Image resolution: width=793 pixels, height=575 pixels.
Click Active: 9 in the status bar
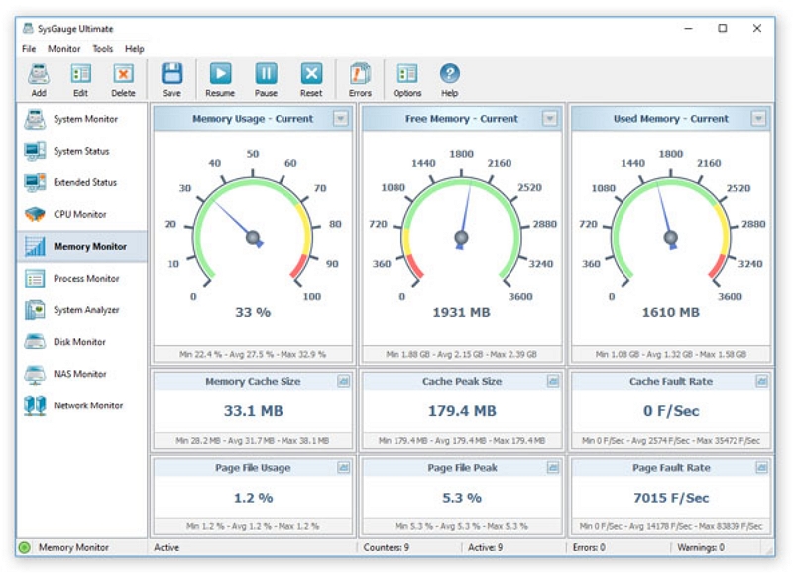pyautogui.click(x=485, y=547)
